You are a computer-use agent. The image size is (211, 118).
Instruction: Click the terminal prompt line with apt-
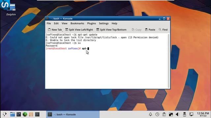pyautogui.click(x=67, y=49)
